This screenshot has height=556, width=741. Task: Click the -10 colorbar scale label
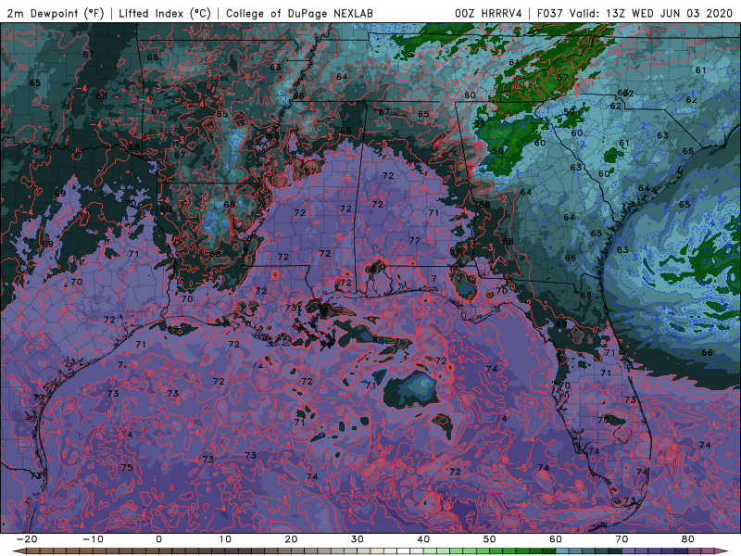click(93, 539)
